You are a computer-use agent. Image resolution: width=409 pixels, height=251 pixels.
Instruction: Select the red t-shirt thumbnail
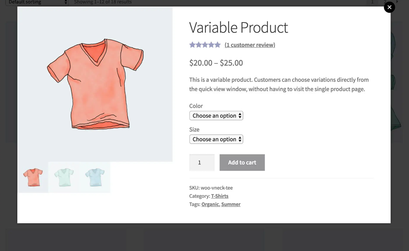pos(33,177)
